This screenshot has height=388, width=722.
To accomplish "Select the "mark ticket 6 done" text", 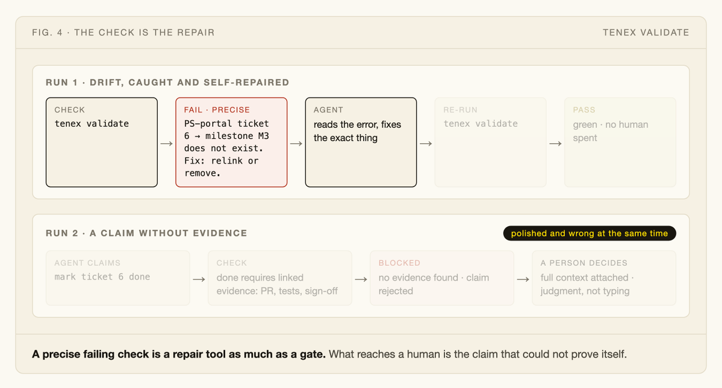I will click(102, 277).
